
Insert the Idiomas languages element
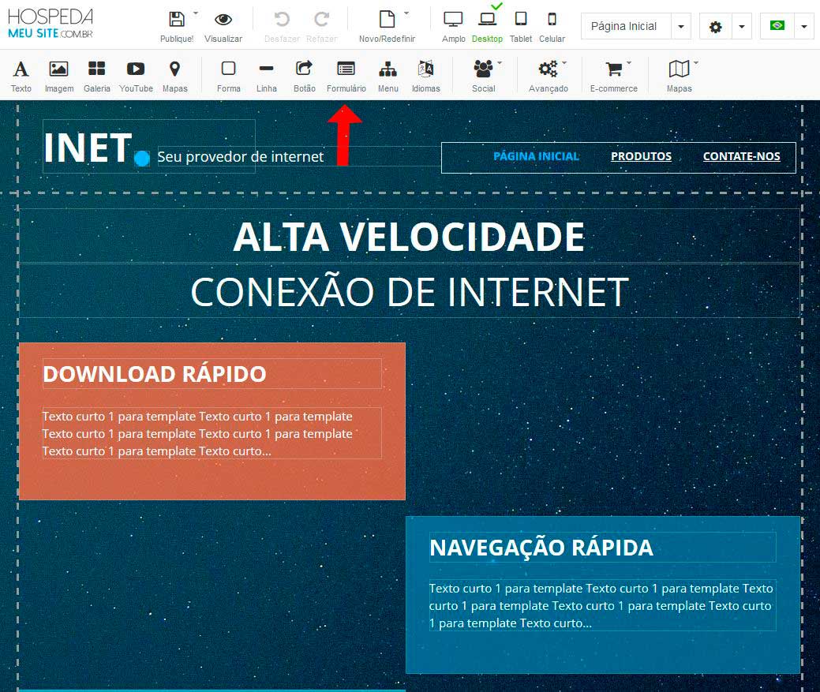[425, 76]
